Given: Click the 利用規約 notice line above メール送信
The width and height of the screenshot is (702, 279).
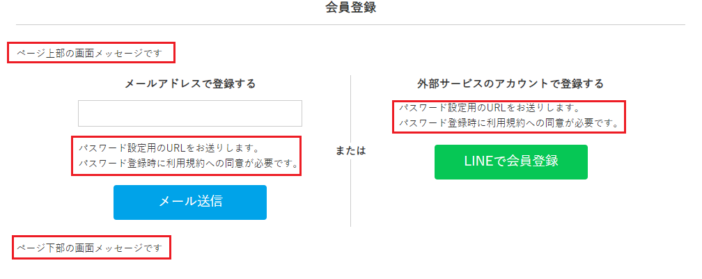Looking at the screenshot, I should [188, 165].
